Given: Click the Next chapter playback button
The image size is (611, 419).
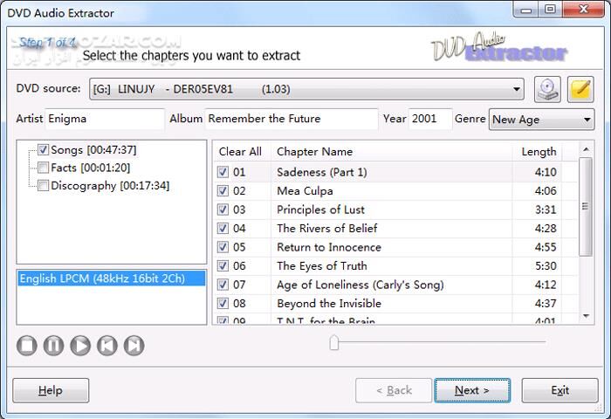Looking at the screenshot, I should click(134, 346).
